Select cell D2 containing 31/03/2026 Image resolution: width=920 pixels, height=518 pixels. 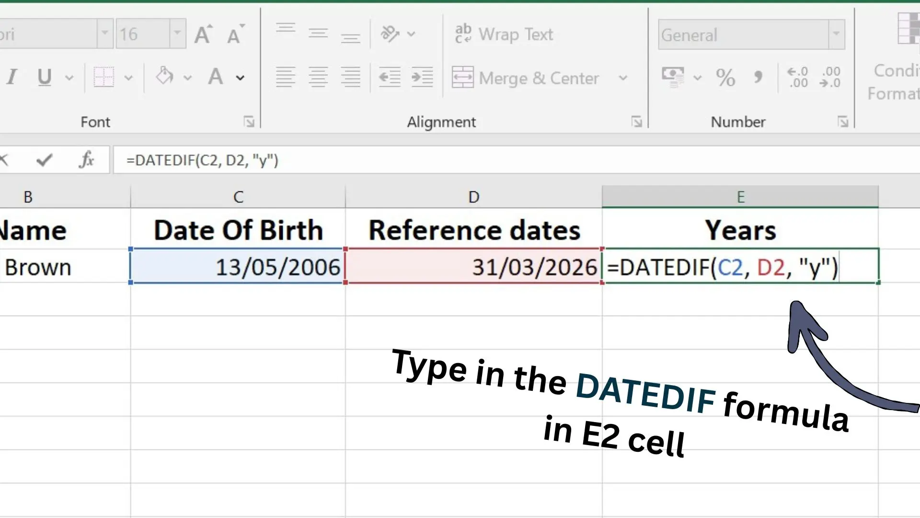473,267
